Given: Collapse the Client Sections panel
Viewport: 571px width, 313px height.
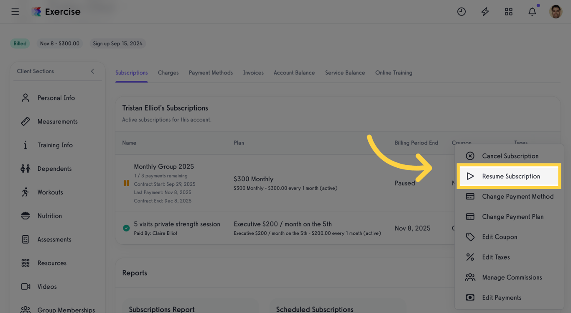Looking at the screenshot, I should coord(92,71).
